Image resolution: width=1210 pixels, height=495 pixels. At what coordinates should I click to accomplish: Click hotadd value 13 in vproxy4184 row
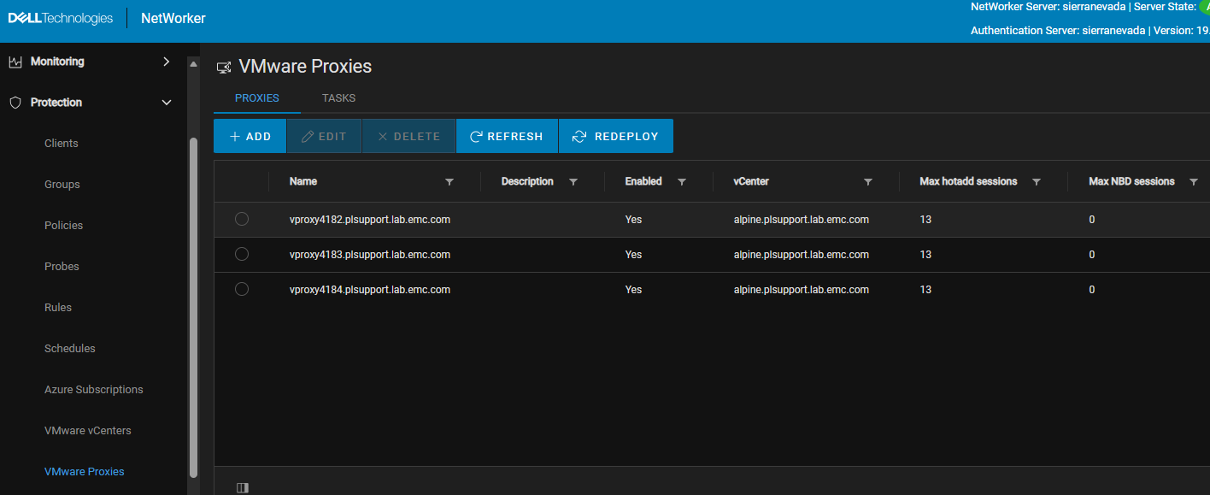[x=925, y=290]
